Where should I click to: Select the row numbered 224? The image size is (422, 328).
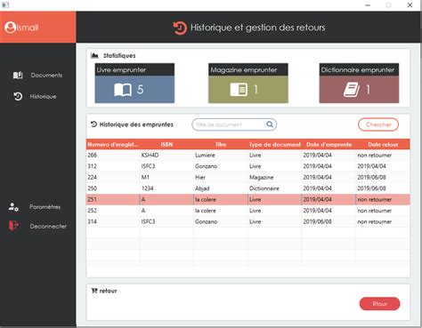click(248, 177)
